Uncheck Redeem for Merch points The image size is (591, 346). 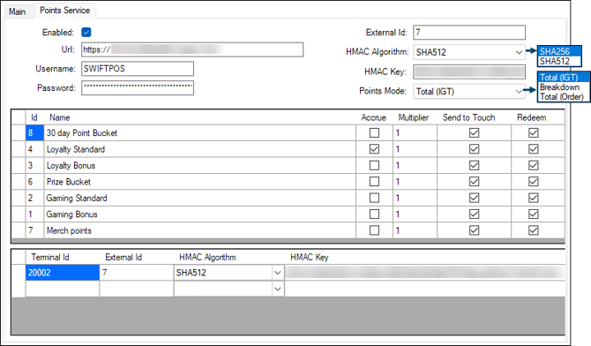[x=534, y=230]
